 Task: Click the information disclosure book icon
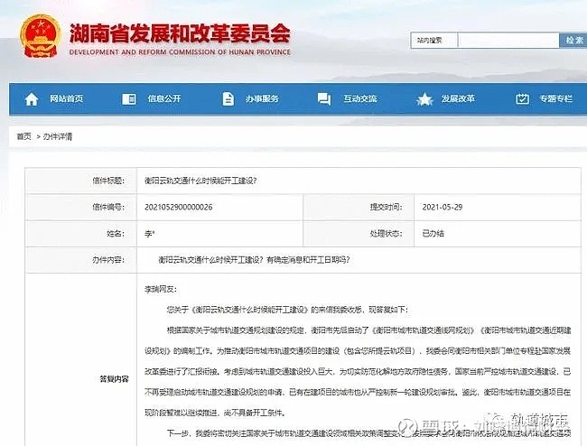tap(129, 99)
